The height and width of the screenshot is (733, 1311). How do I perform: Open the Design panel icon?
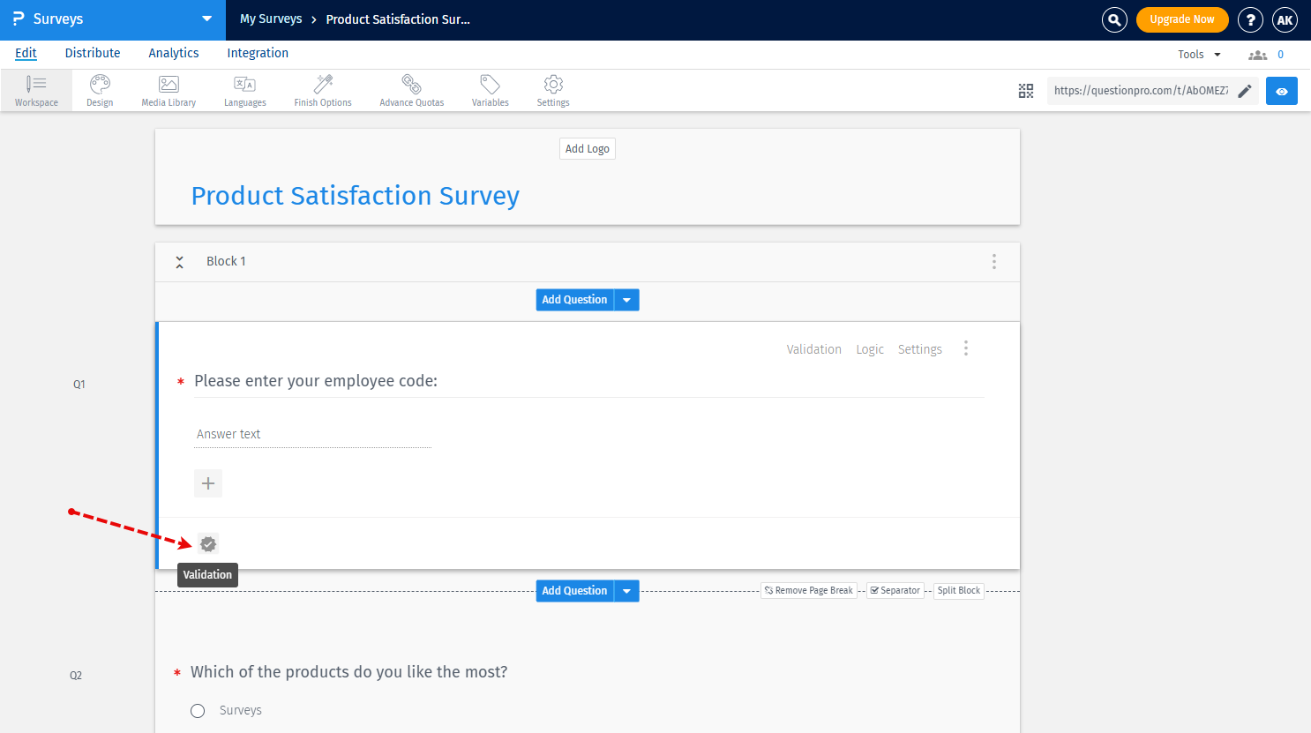coord(99,90)
